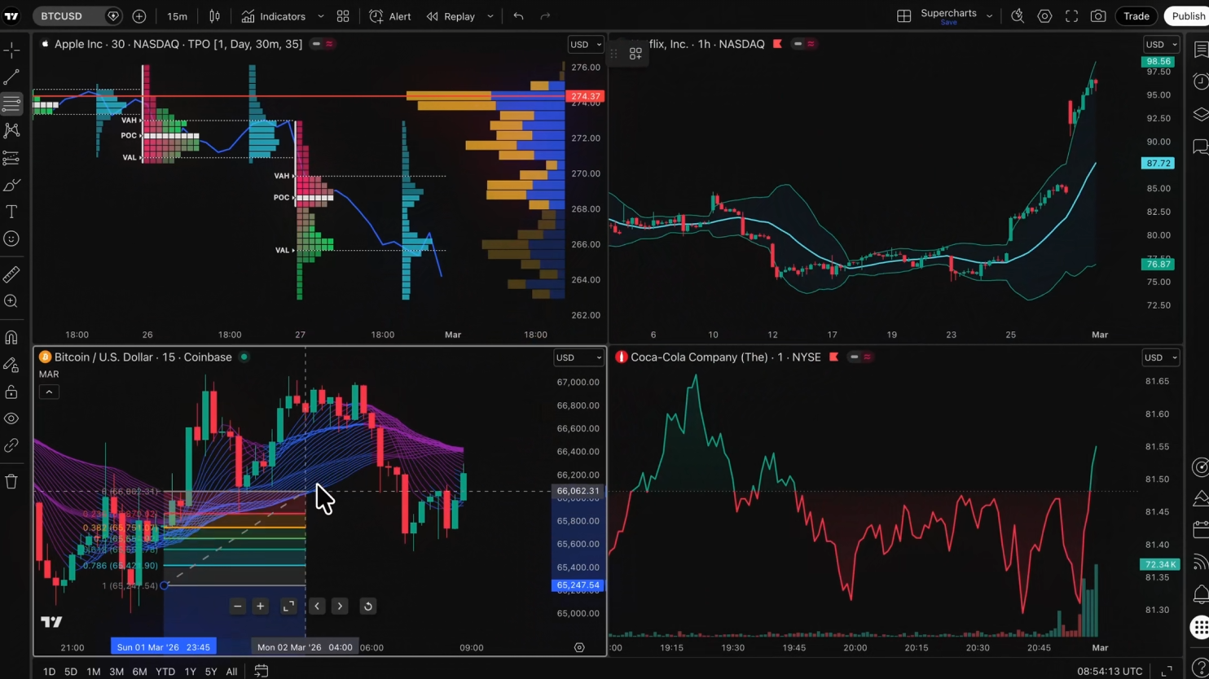This screenshot has height=679, width=1209.
Task: Open the alerts clock panel in right sidebar
Action: (1201, 81)
